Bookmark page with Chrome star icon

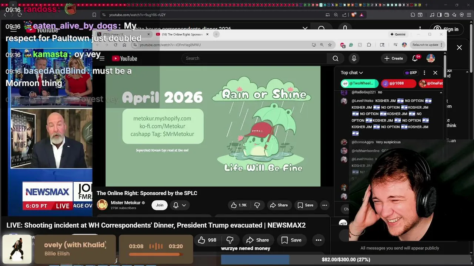click(330, 45)
